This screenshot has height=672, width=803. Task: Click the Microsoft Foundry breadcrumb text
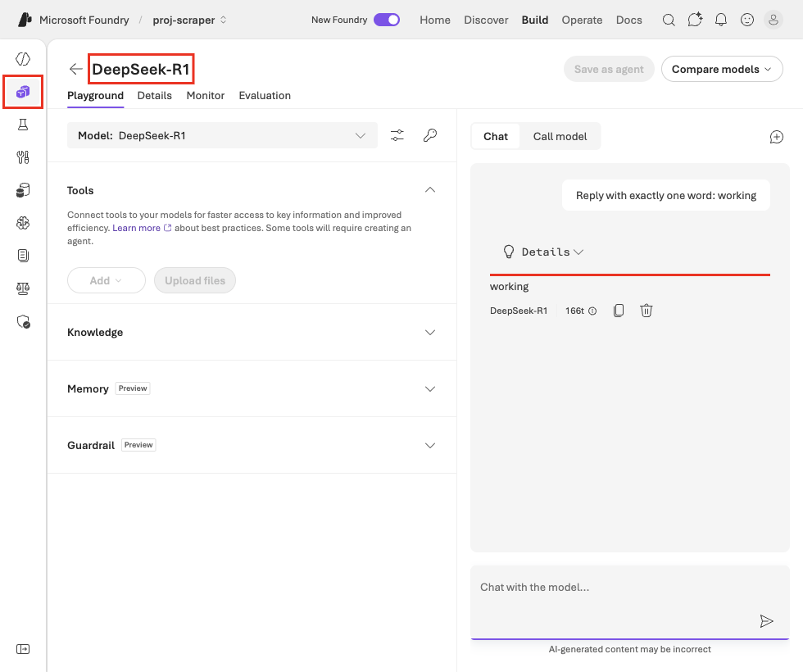click(x=84, y=20)
